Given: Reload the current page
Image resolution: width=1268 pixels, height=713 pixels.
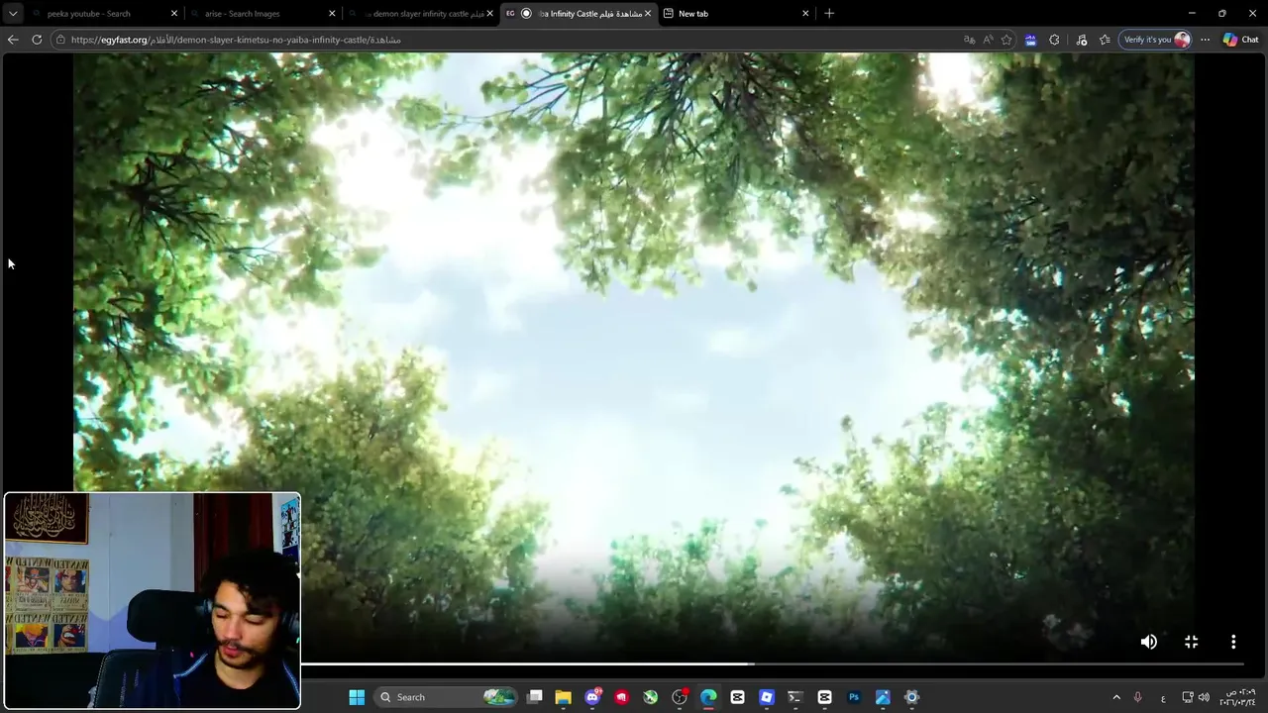Looking at the screenshot, I should click(x=37, y=40).
